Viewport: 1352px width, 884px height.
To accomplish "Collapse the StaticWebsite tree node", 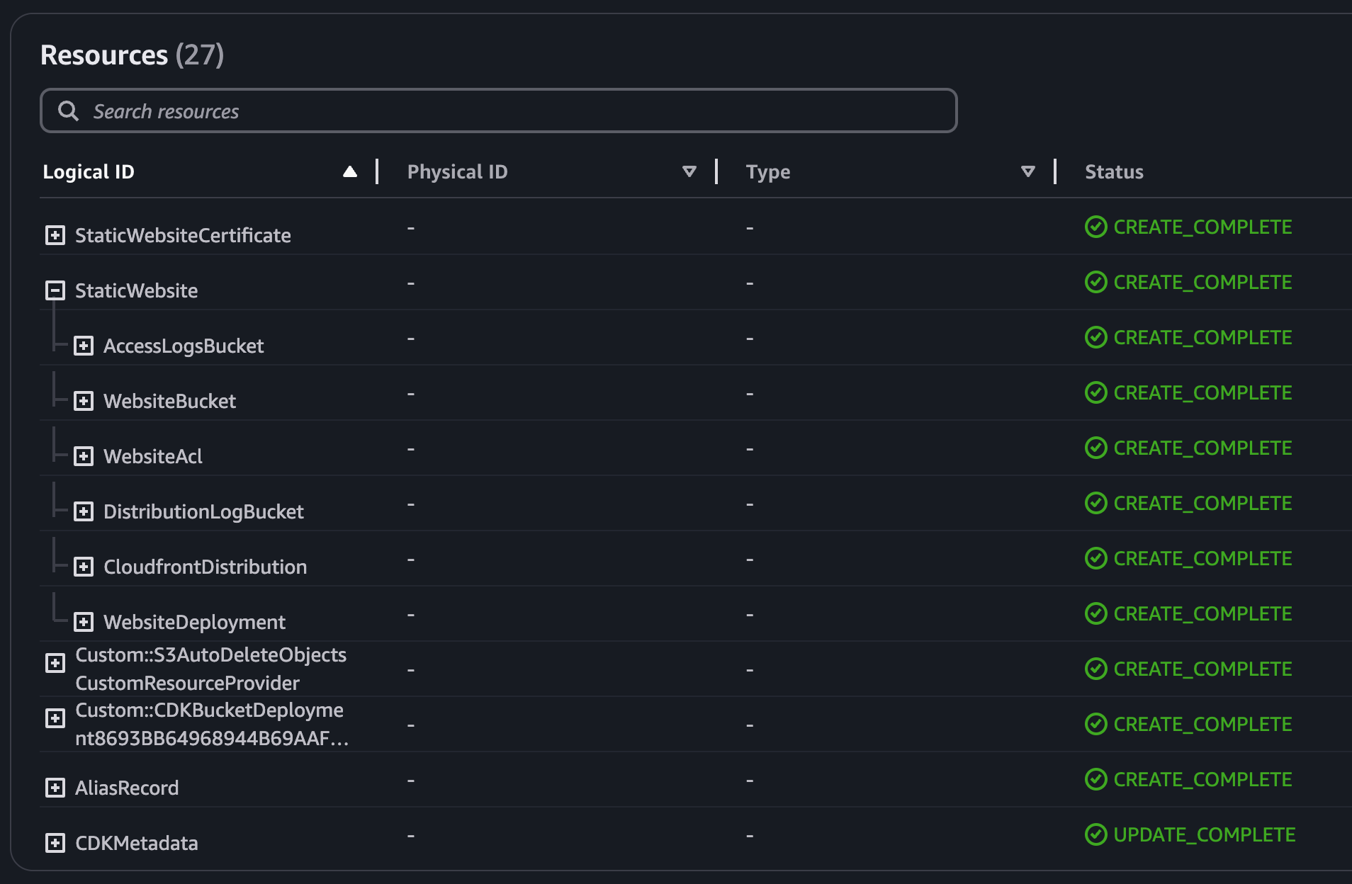I will (55, 290).
